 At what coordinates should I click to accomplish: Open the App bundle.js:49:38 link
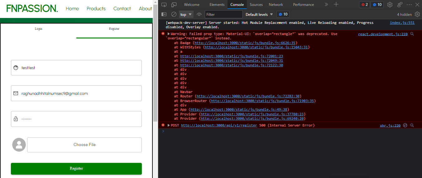pyautogui.click(x=239, y=109)
